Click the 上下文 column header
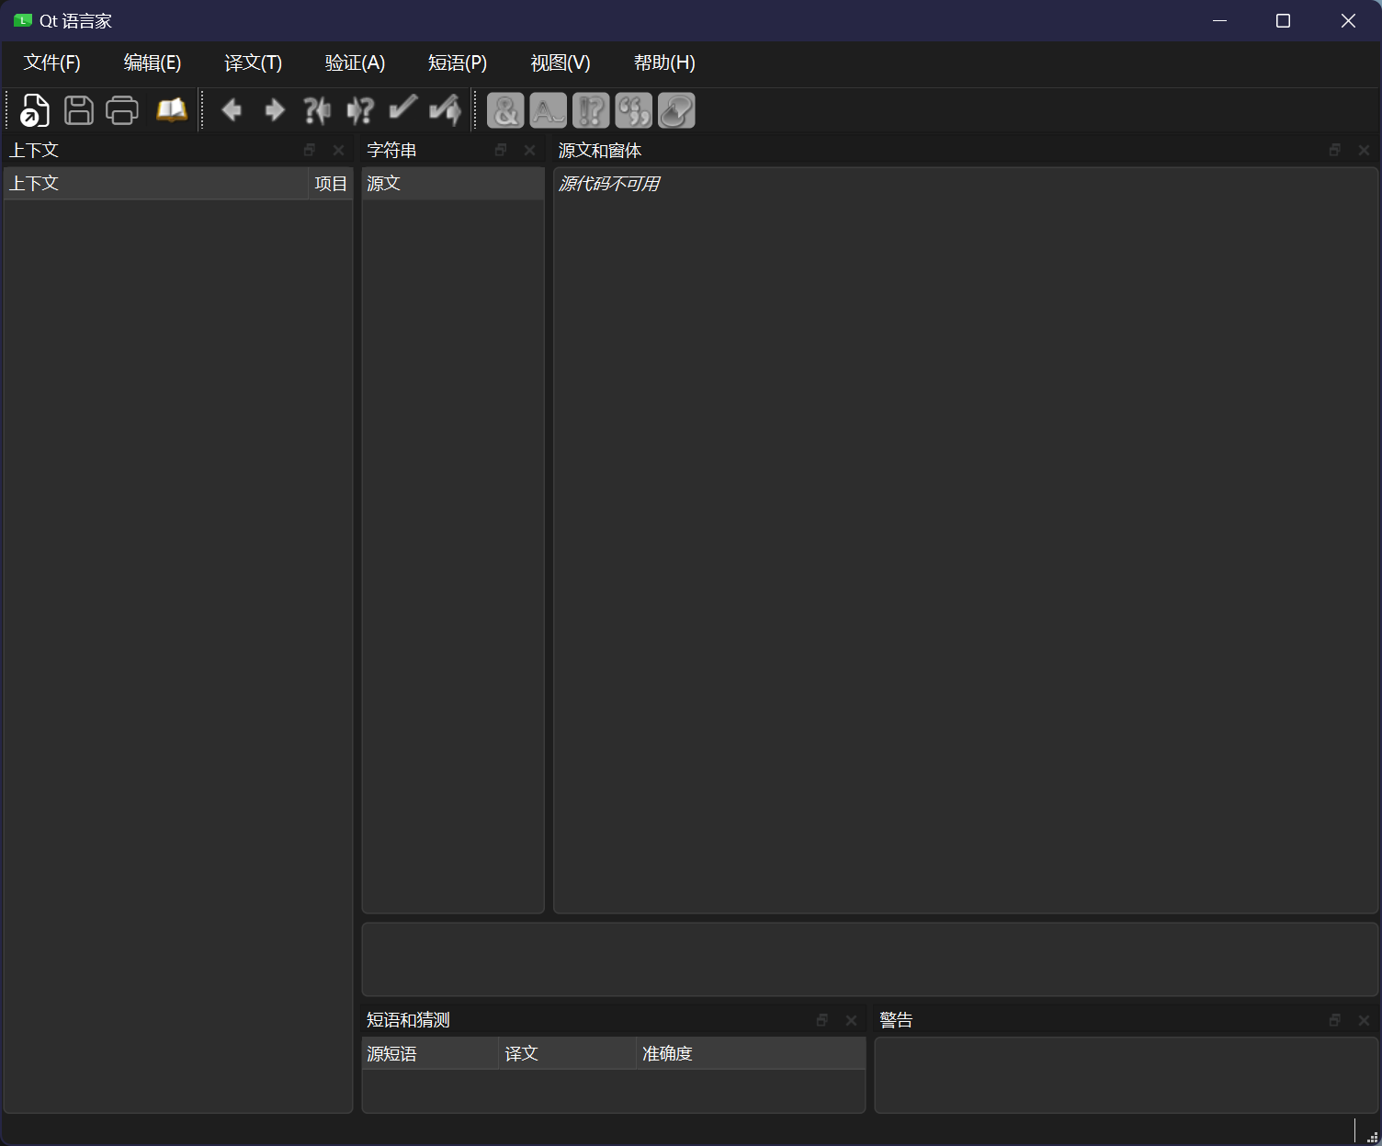The image size is (1382, 1146). pos(156,183)
